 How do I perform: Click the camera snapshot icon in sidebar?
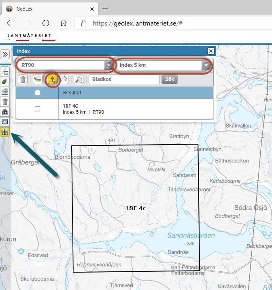(5, 112)
